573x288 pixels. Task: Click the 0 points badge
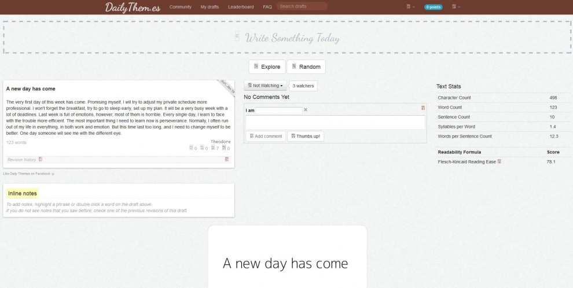point(434,7)
